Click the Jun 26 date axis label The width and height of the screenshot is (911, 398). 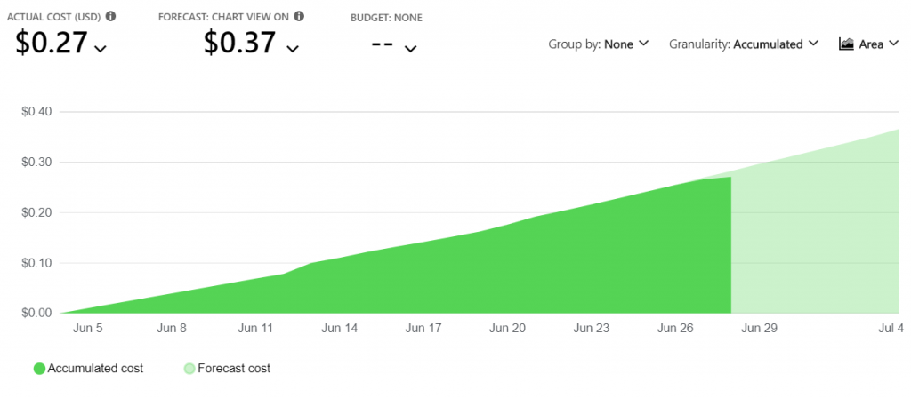click(x=675, y=328)
